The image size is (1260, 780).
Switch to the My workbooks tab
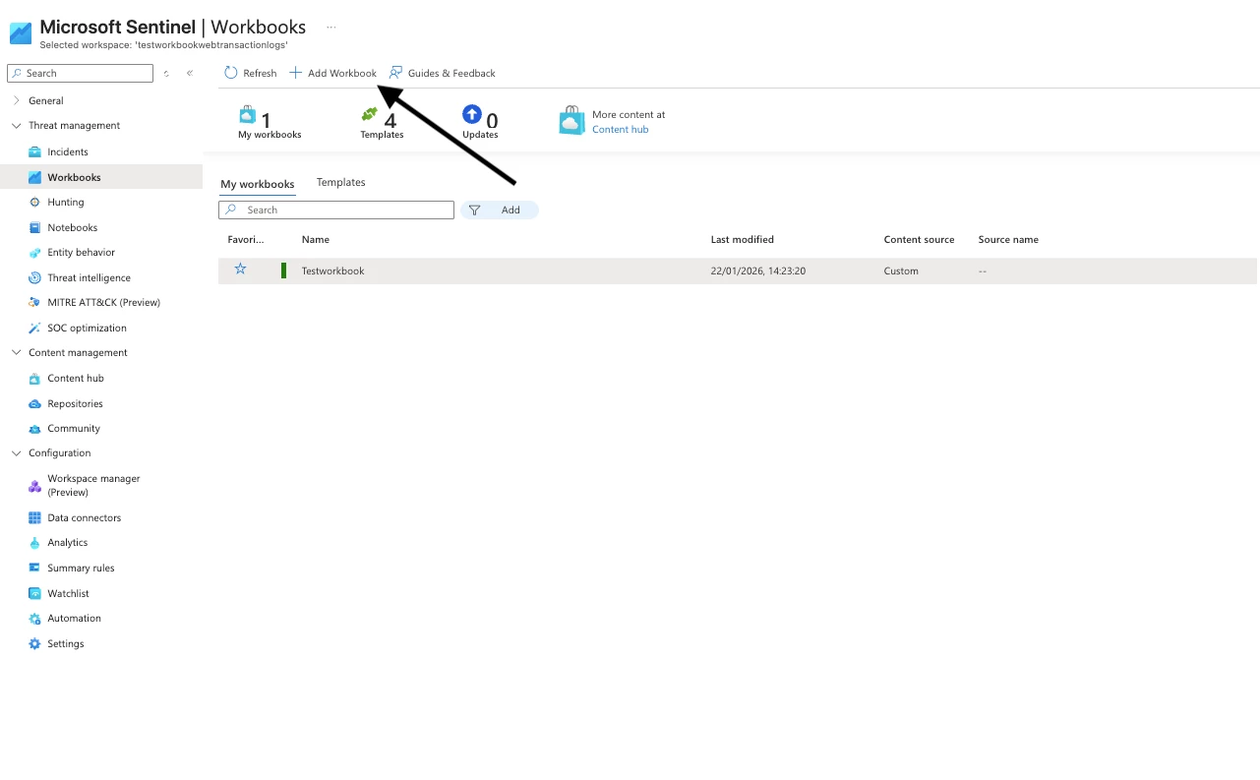(x=257, y=184)
